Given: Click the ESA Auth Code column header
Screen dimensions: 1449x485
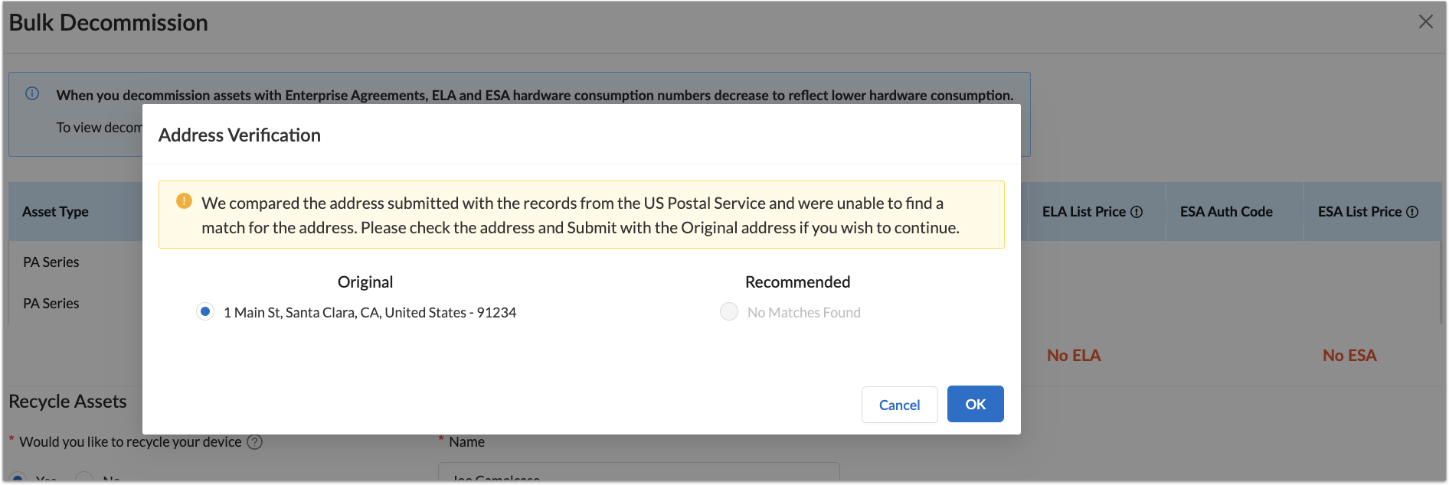Looking at the screenshot, I should tap(1226, 212).
